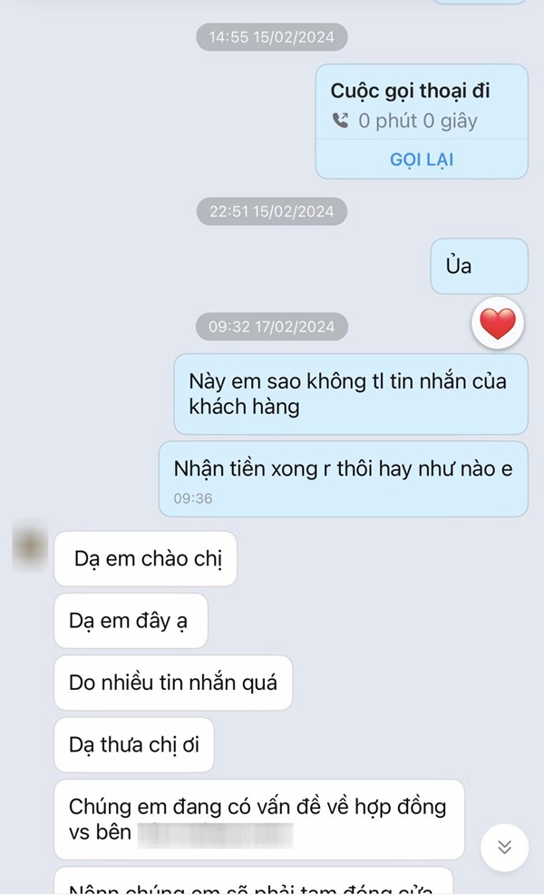Click the message about "vấn đề về hợp đồng"

(258, 819)
